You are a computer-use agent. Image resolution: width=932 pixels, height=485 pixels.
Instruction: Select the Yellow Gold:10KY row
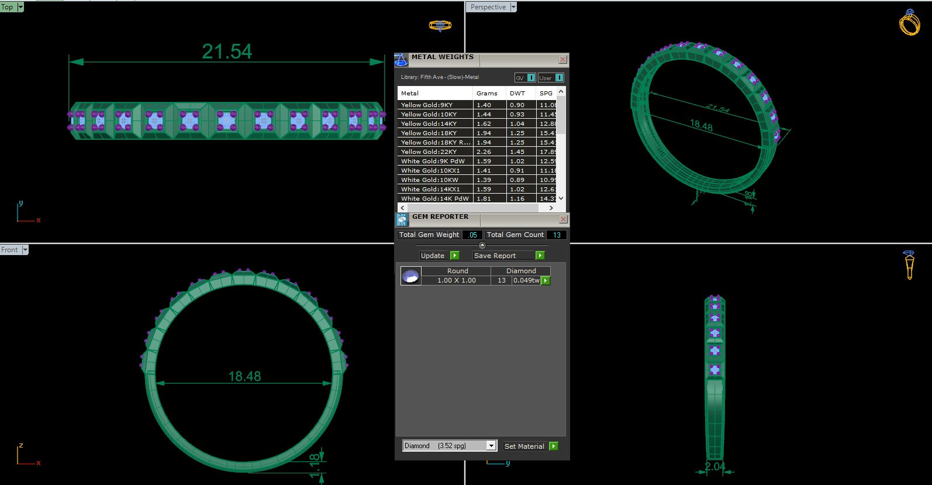[x=477, y=115]
